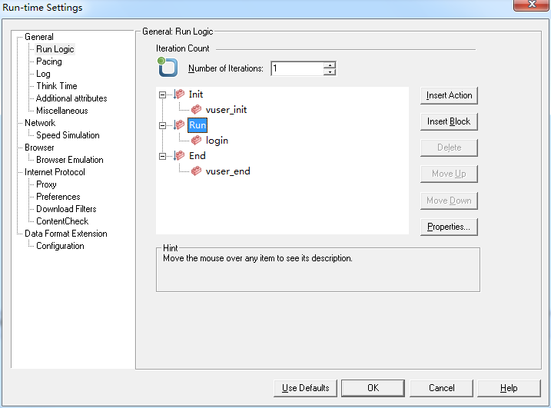Collapse the Init tree node
The image size is (551, 408).
pos(162,95)
